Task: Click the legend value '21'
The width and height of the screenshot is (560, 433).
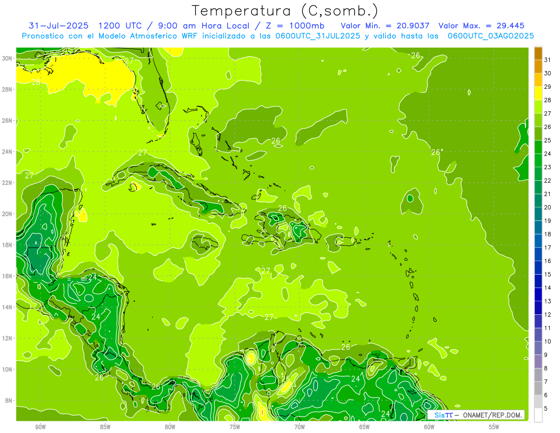Action: (x=548, y=194)
